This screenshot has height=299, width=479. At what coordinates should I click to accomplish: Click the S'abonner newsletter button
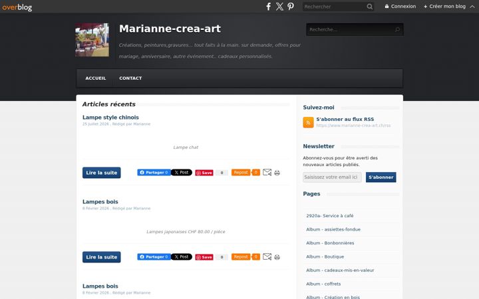381,177
